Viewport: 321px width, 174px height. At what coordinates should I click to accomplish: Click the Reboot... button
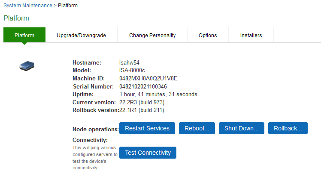(197, 128)
